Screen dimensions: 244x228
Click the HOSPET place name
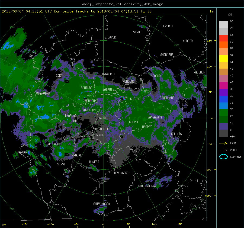(x=147, y=127)
